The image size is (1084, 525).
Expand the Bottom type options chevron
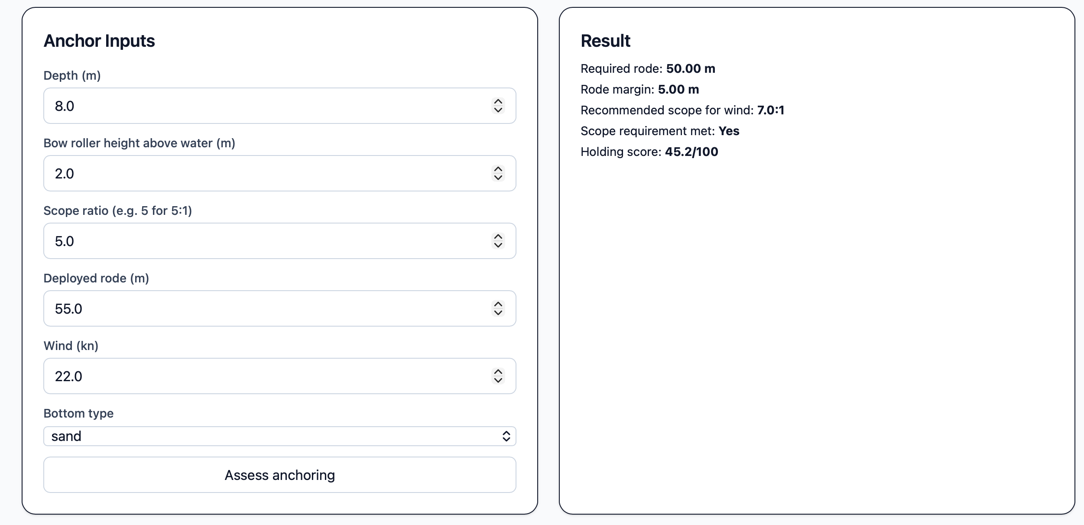(507, 436)
